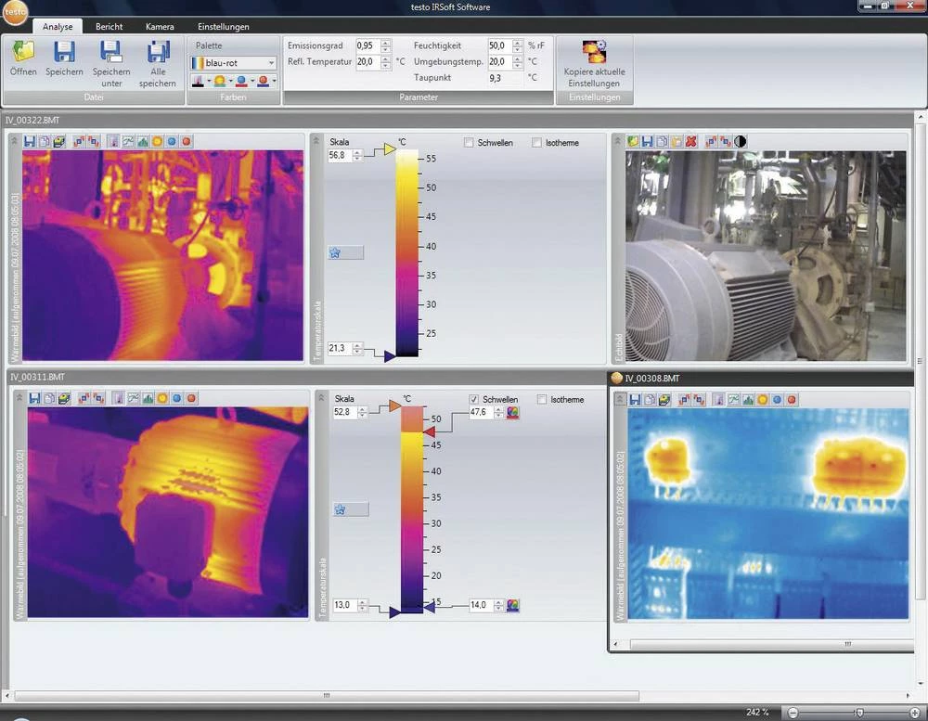Click the Emissionsgrad value field
This screenshot has height=721, width=928.
point(367,45)
